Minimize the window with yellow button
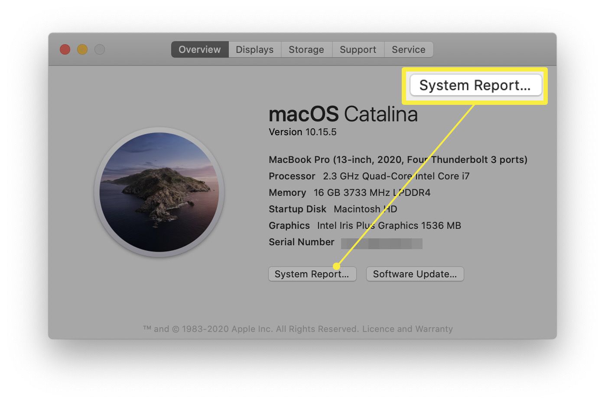The image size is (605, 403). coord(82,49)
